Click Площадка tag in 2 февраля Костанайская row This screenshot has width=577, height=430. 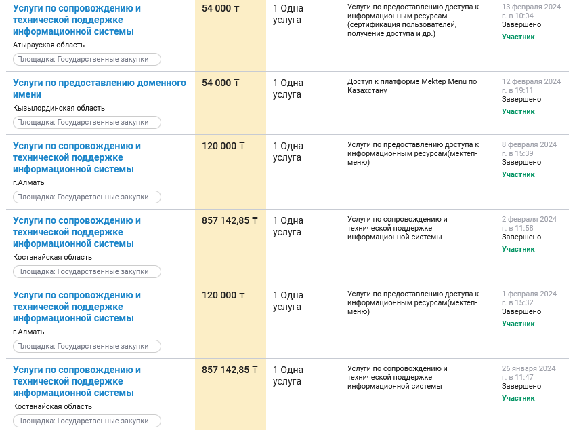pyautogui.click(x=87, y=272)
